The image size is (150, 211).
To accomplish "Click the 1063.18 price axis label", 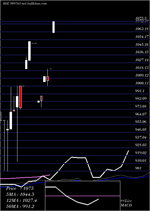I will pos(142,29).
